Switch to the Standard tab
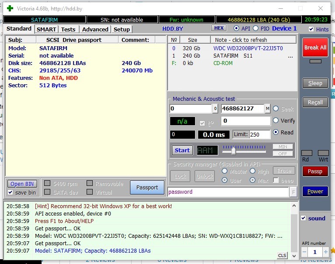The height and width of the screenshot is (264, 335). pyautogui.click(x=19, y=29)
